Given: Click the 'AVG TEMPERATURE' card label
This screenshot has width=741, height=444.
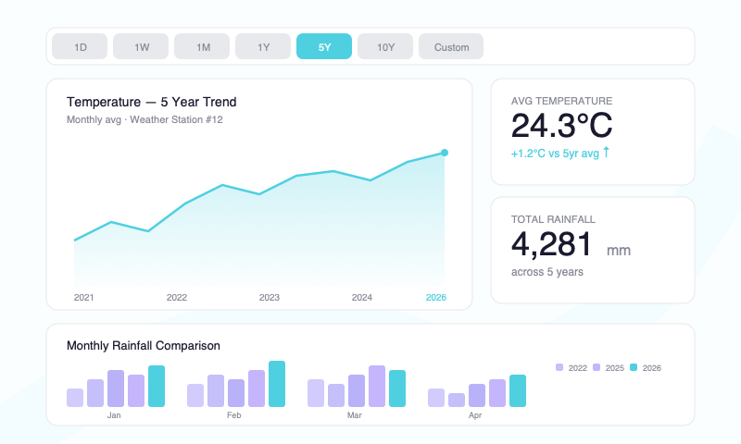Looking at the screenshot, I should pyautogui.click(x=561, y=101).
